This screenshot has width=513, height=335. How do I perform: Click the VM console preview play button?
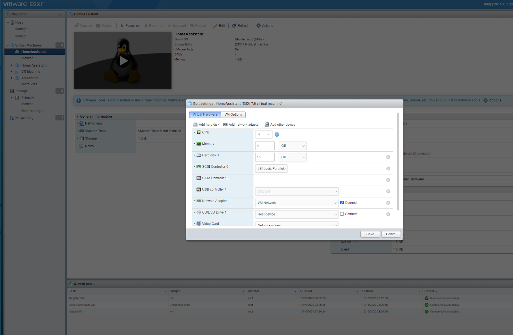click(123, 61)
